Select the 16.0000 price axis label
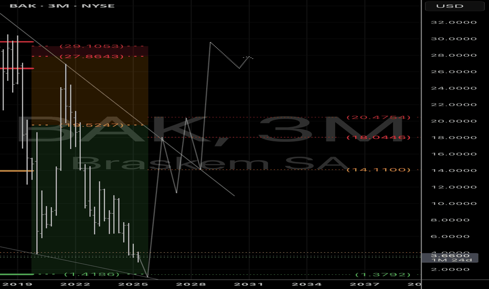This screenshot has height=289, width=489. pyautogui.click(x=454, y=154)
